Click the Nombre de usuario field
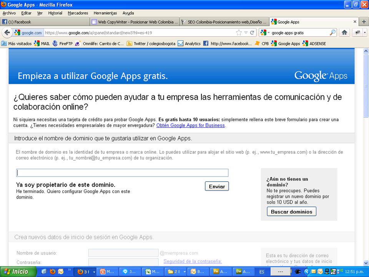This screenshot has height=277, width=369. (x=123, y=253)
